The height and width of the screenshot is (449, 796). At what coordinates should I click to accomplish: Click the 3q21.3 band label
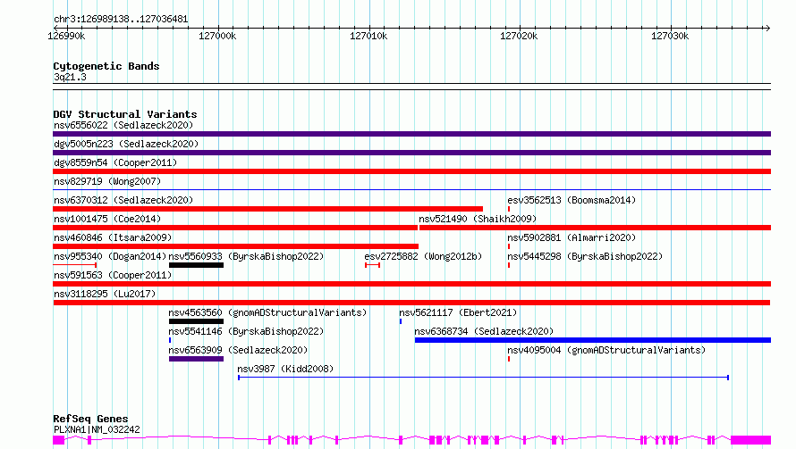click(70, 77)
